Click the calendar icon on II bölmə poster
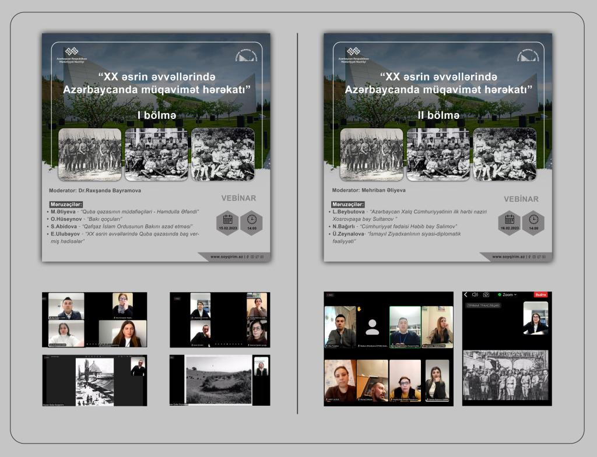597x457 pixels. (x=510, y=220)
